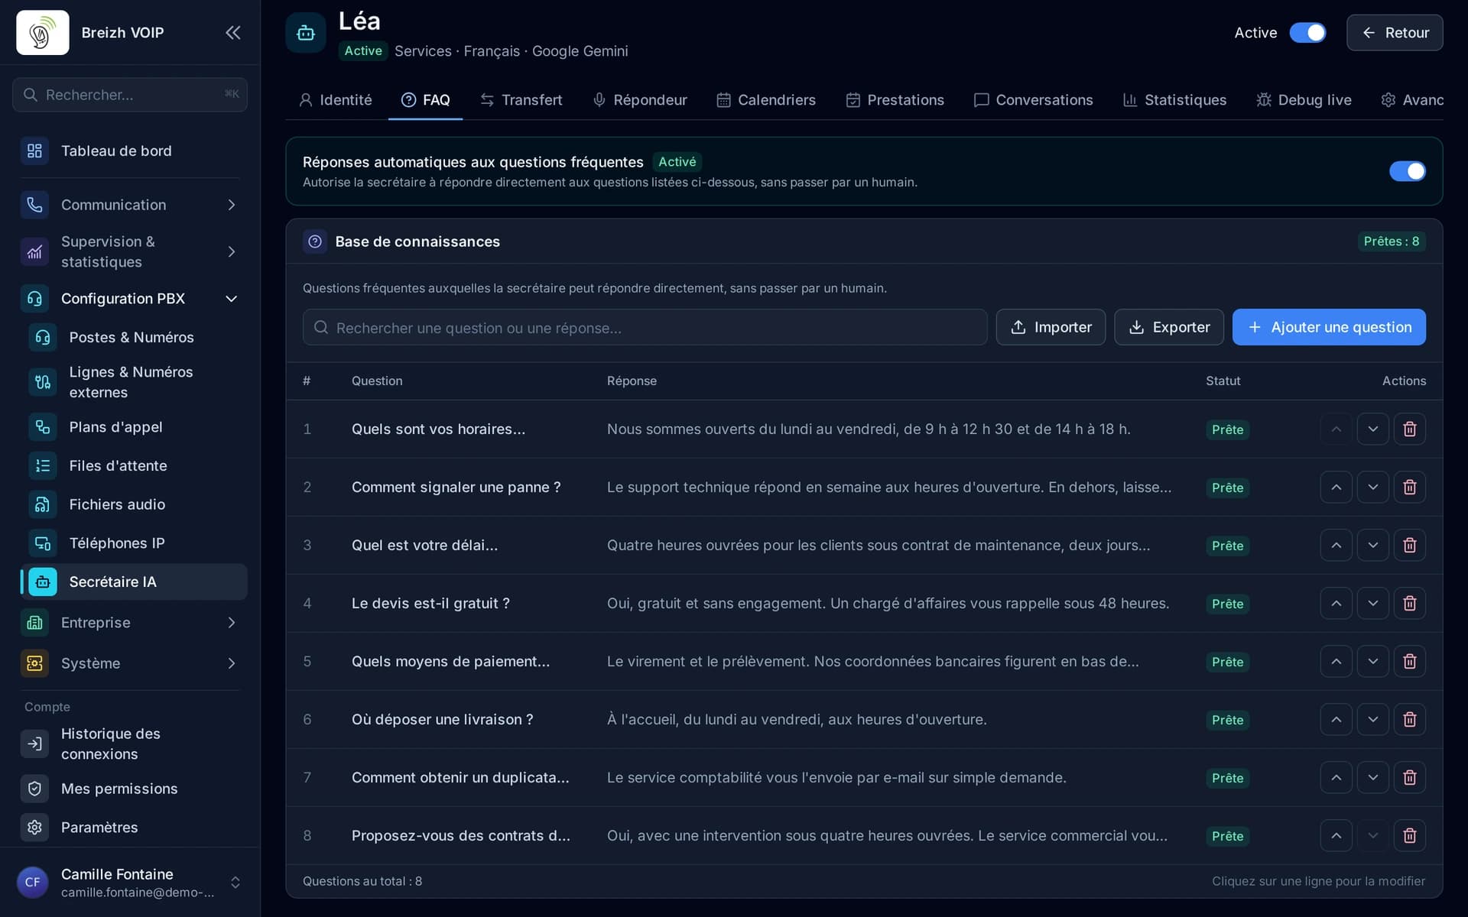Delete the "Quels sont vos horaires" question

(1409, 429)
